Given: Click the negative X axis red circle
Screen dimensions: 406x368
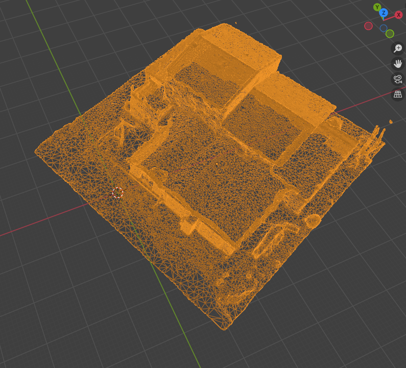Looking at the screenshot, I should (368, 26).
